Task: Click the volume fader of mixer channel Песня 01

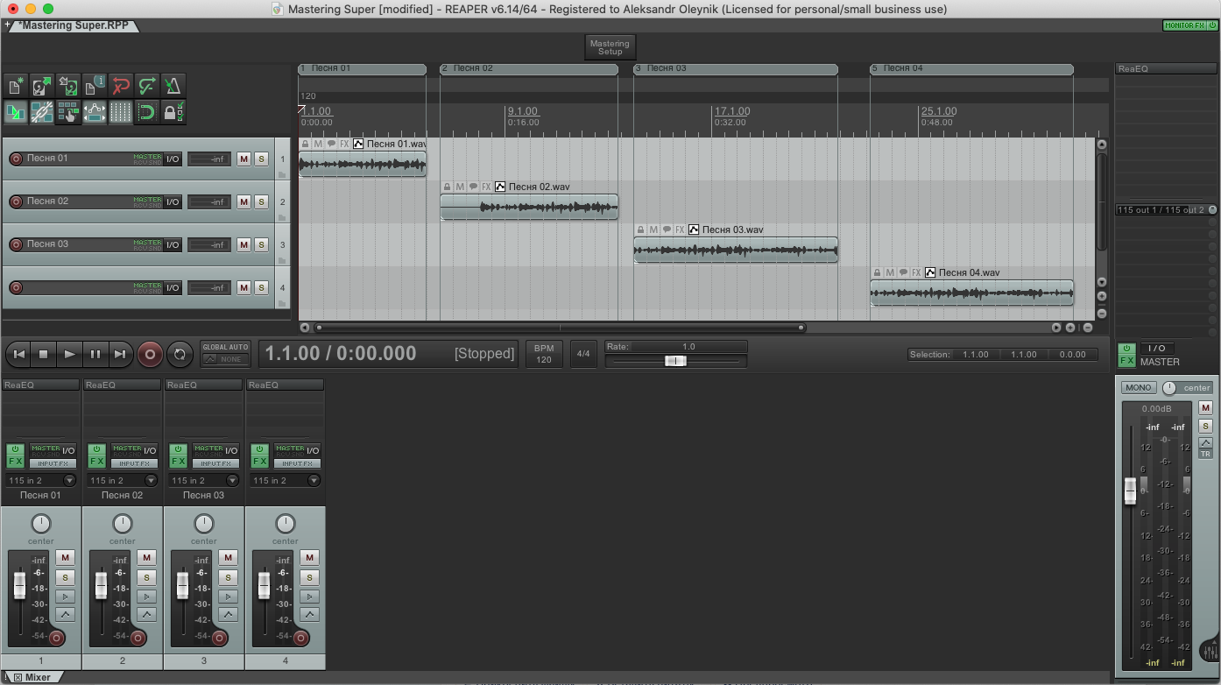Action: click(x=19, y=584)
